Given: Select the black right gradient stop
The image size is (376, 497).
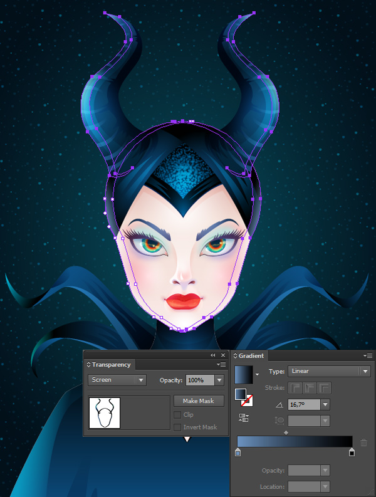Looking at the screenshot, I should [x=352, y=453].
